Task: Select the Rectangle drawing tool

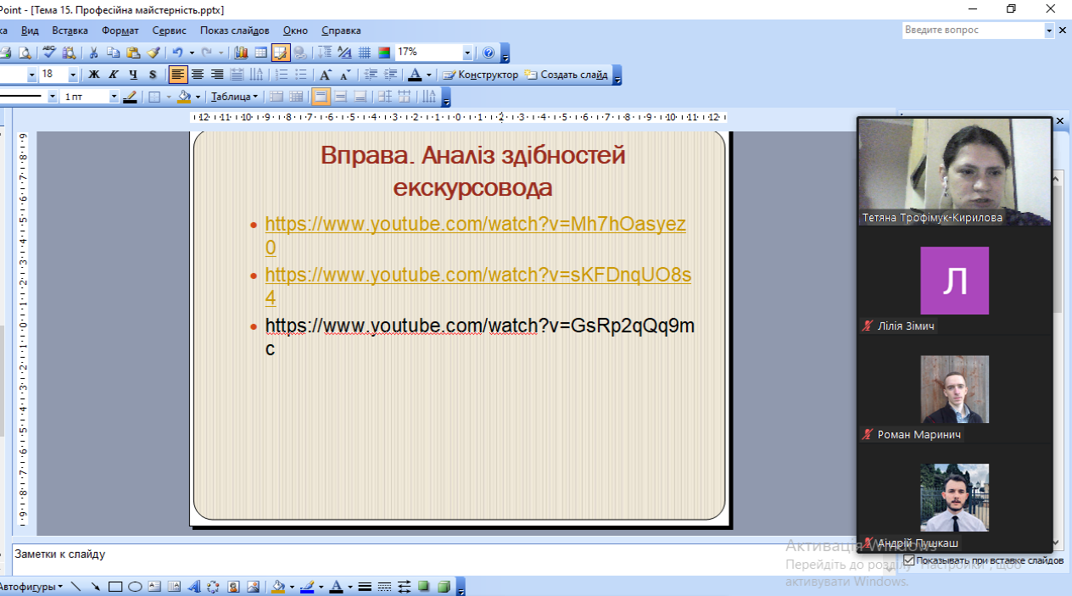Action: tap(115, 587)
